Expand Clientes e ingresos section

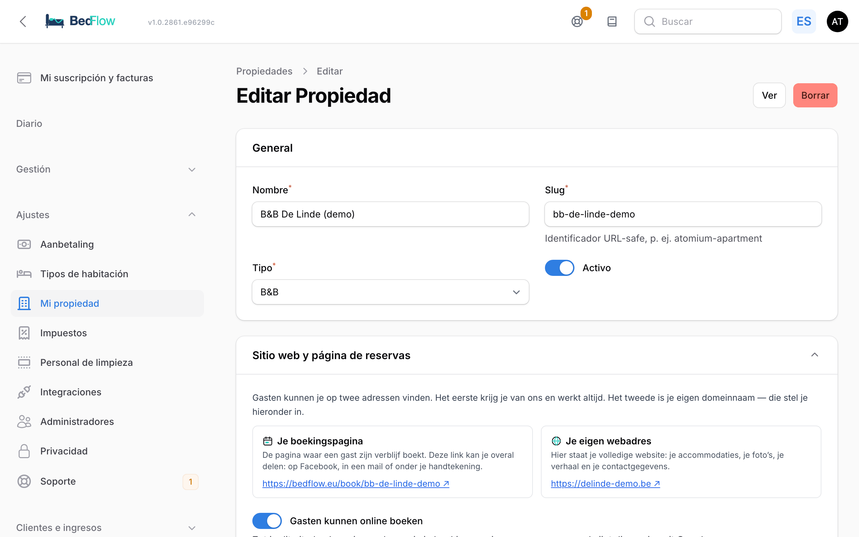pyautogui.click(x=106, y=527)
